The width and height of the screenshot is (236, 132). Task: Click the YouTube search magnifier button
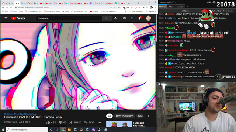point(107,18)
